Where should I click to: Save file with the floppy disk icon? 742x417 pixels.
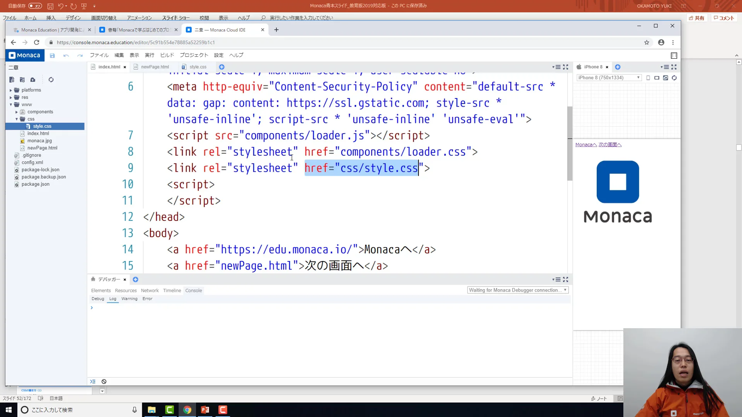pyautogui.click(x=53, y=56)
